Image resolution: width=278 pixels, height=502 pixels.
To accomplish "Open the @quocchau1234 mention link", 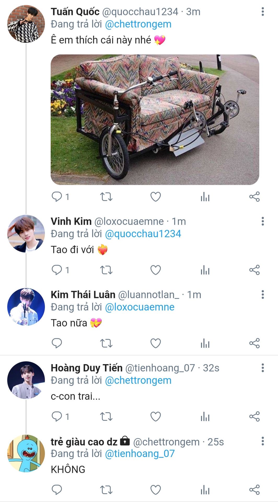I will click(143, 234).
